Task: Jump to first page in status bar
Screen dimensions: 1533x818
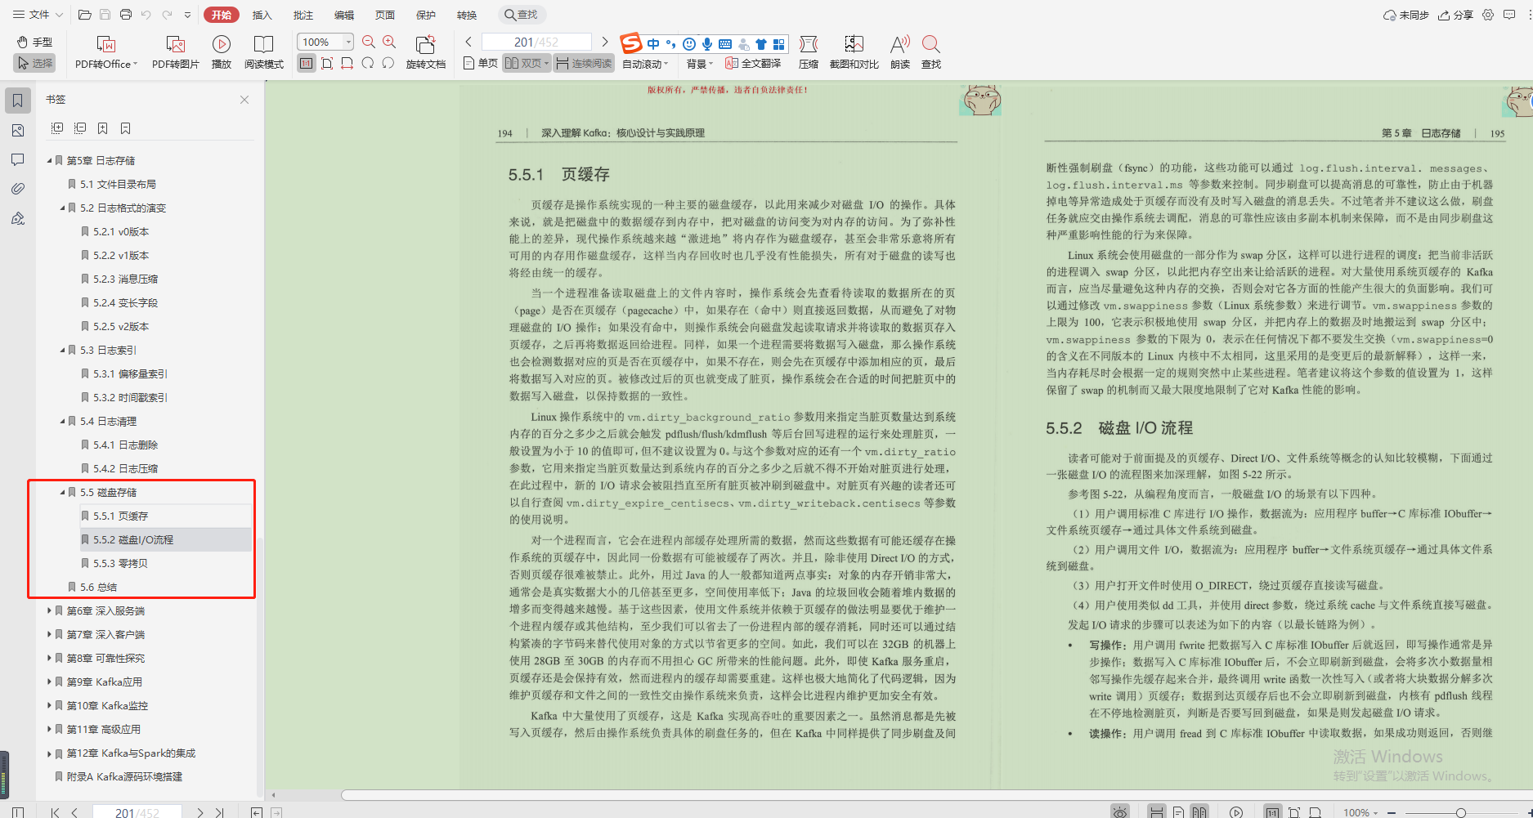Action: click(54, 812)
